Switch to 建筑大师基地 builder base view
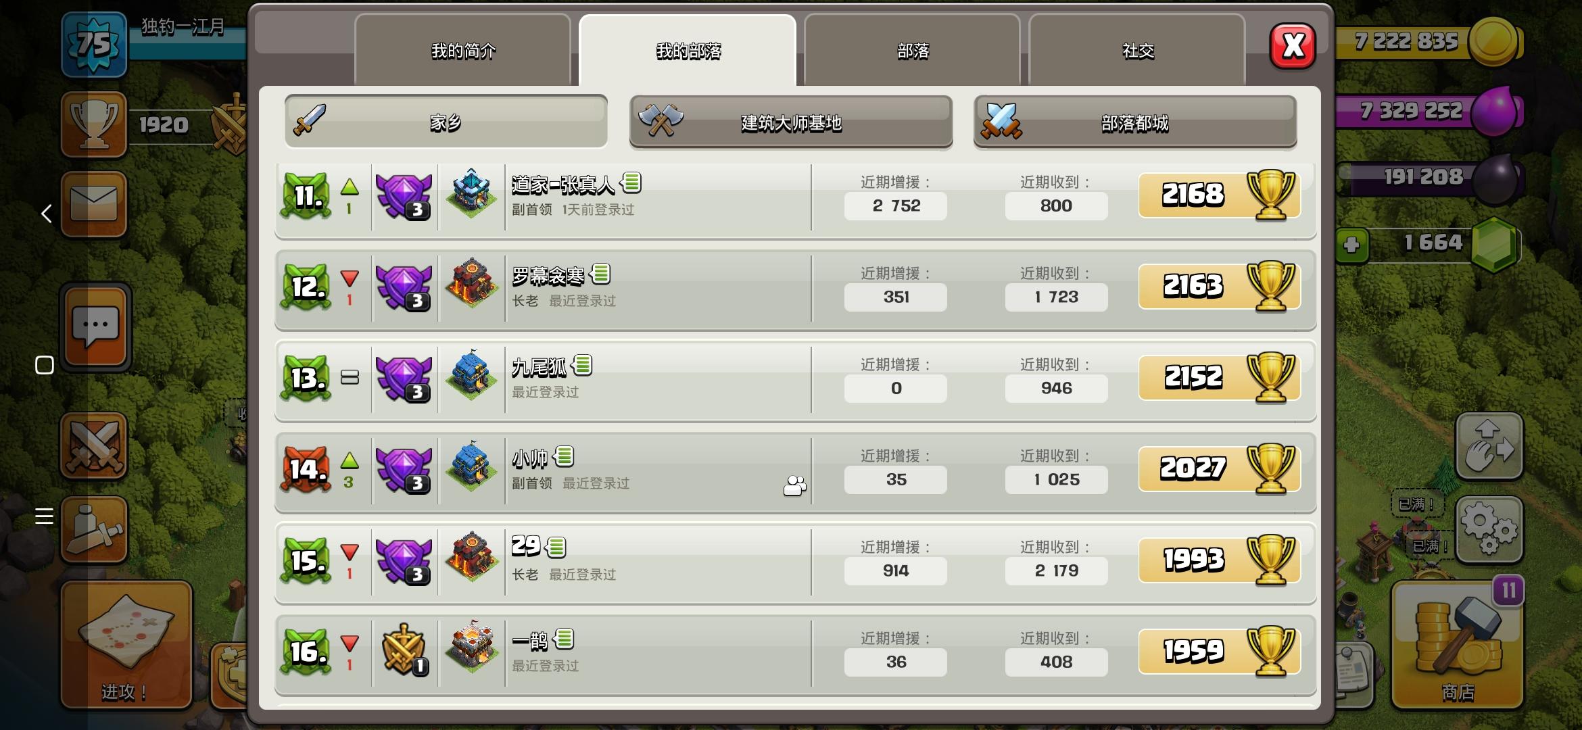This screenshot has height=730, width=1582. click(x=791, y=122)
